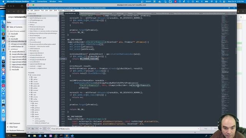This screenshot has height=138, width=246.
Task: Open the Trash in macOS dock
Action: coord(3,119)
